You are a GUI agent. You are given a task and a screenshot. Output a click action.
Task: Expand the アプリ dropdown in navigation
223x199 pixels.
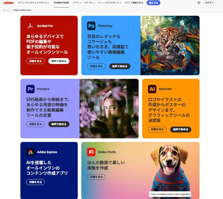[x=77, y=3]
